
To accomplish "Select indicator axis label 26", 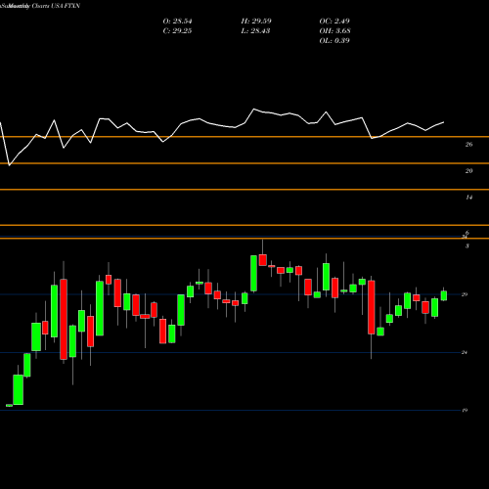I will (468, 145).
